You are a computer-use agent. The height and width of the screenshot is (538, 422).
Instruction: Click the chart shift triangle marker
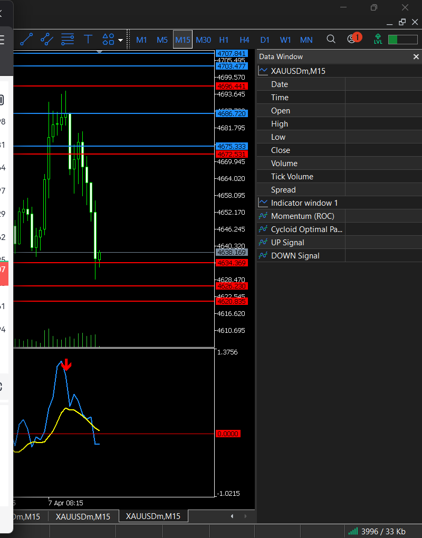(99, 51)
